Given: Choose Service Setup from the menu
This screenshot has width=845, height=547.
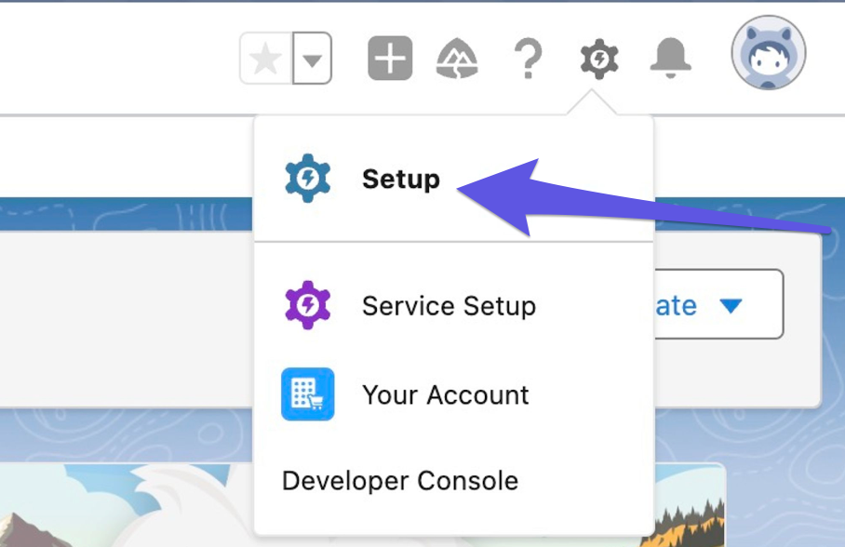Looking at the screenshot, I should coord(449,305).
